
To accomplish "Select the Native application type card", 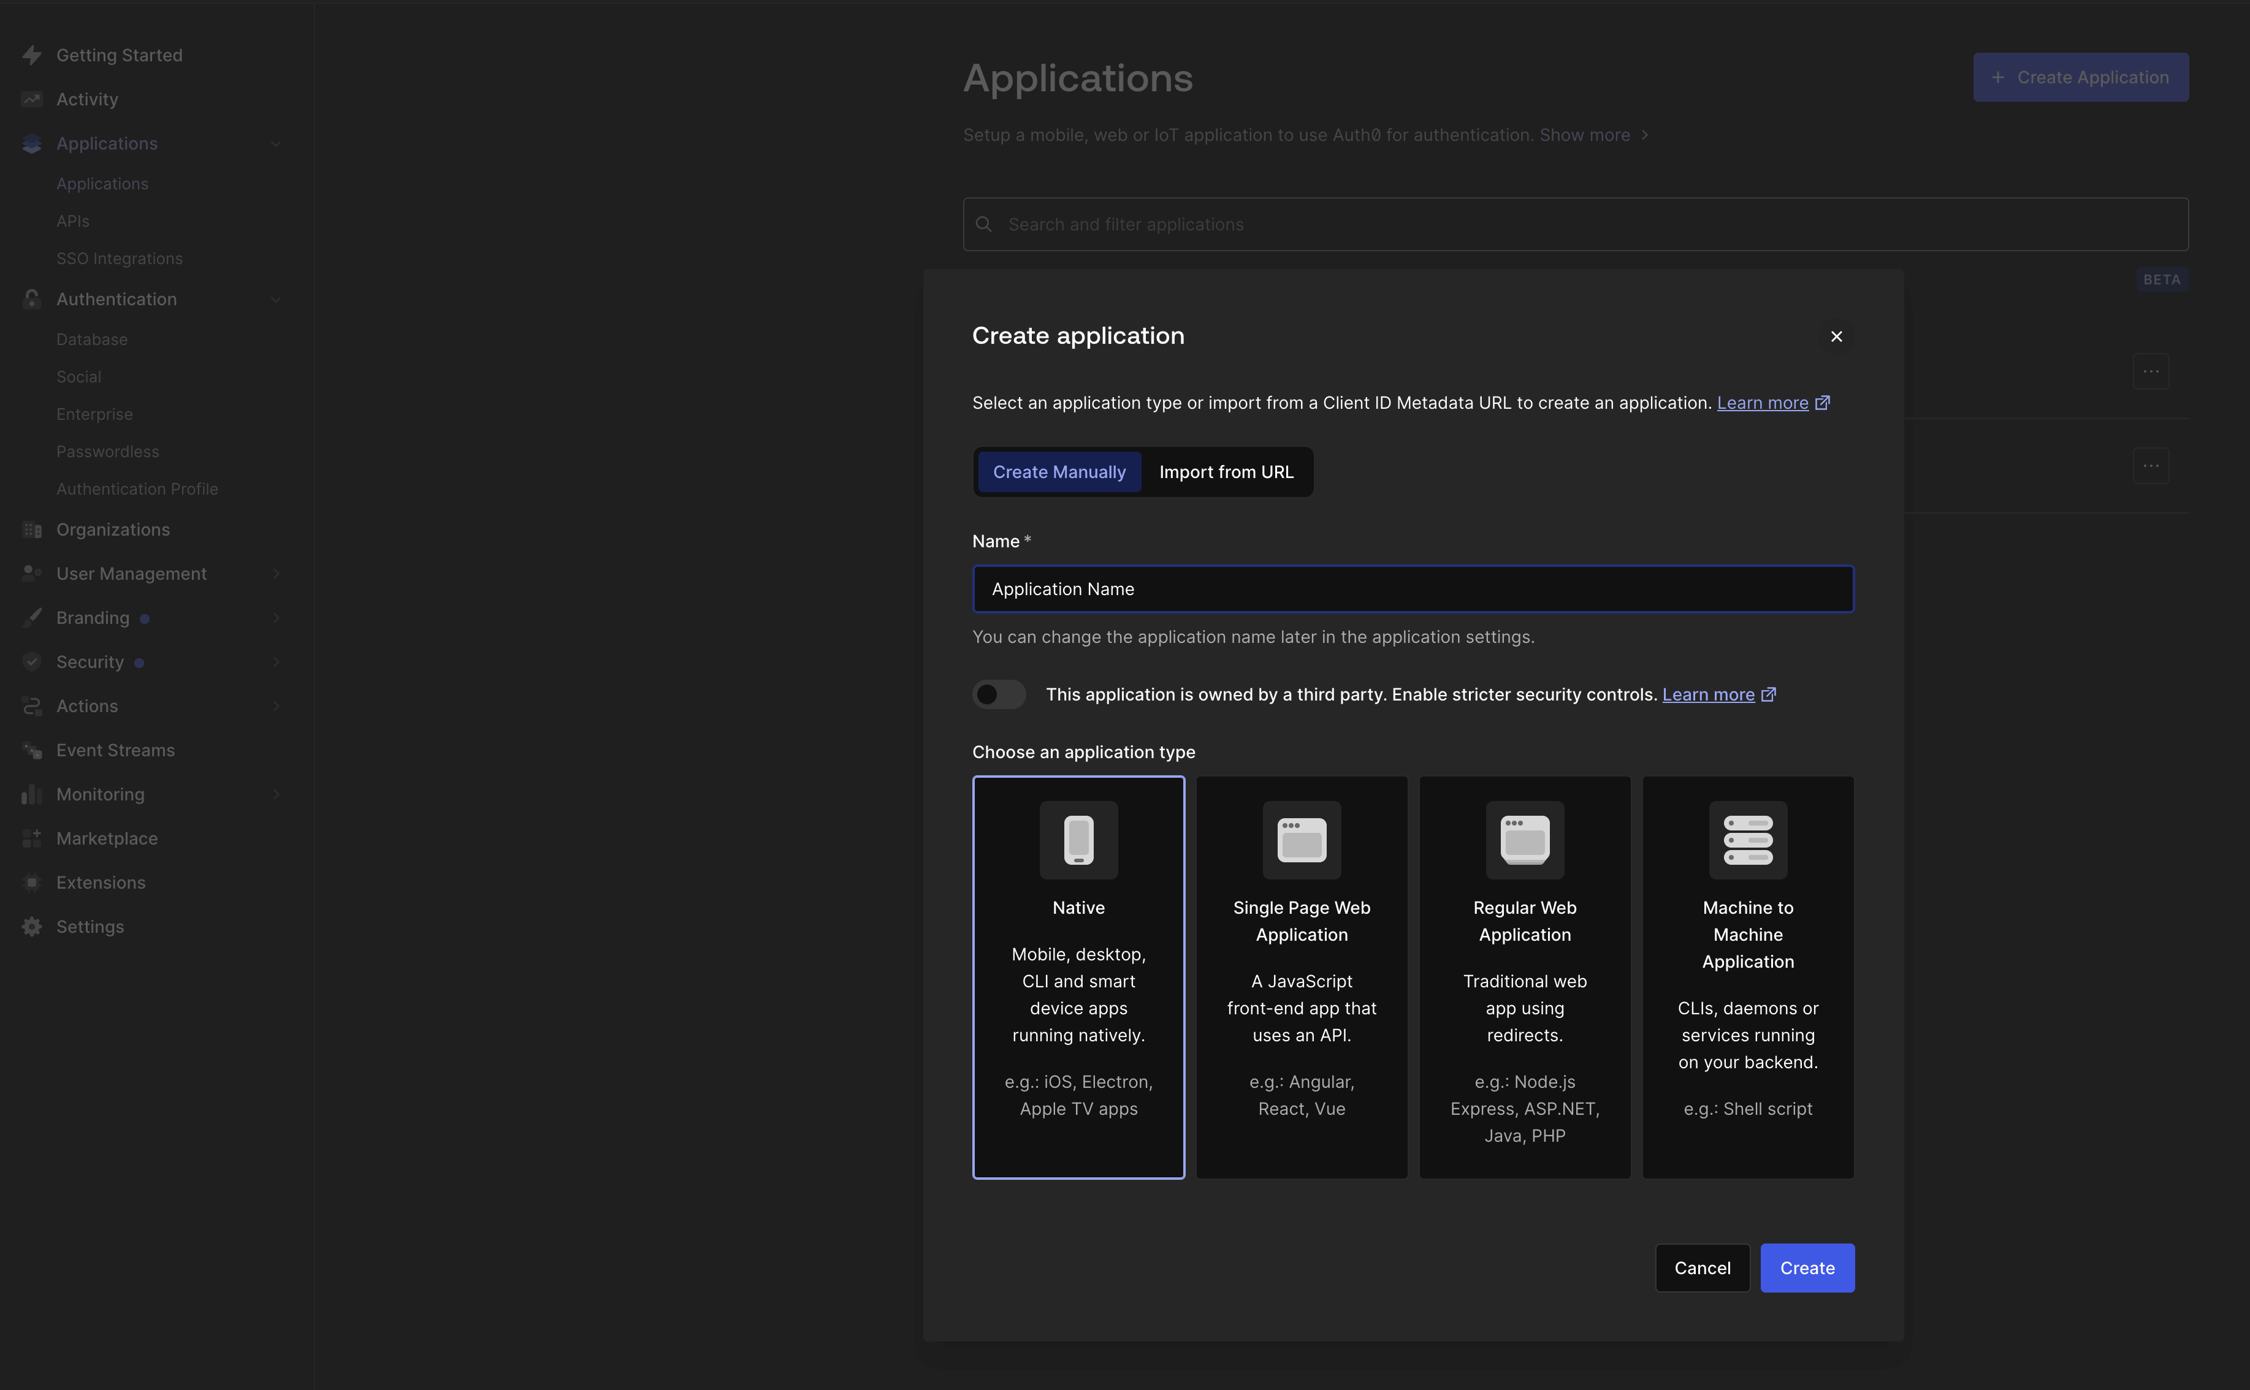I will pyautogui.click(x=1078, y=977).
